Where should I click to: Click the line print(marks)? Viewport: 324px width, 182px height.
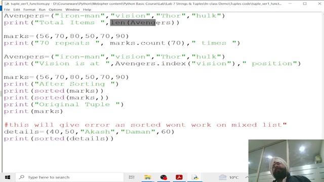33,111
